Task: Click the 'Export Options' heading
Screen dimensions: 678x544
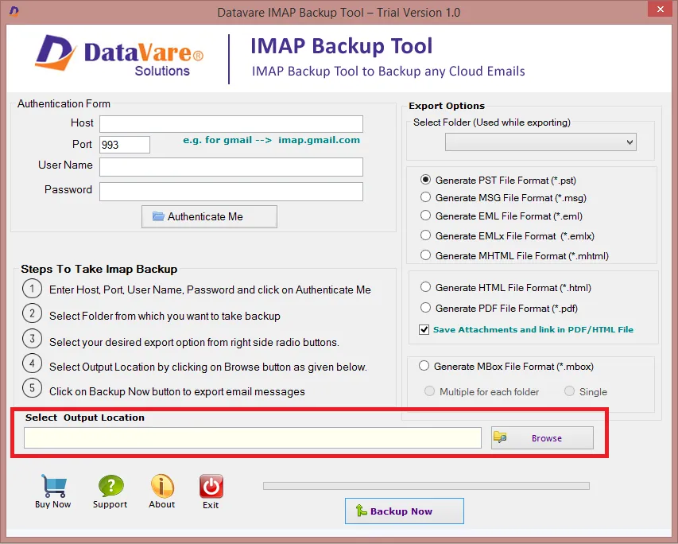Action: (x=447, y=106)
